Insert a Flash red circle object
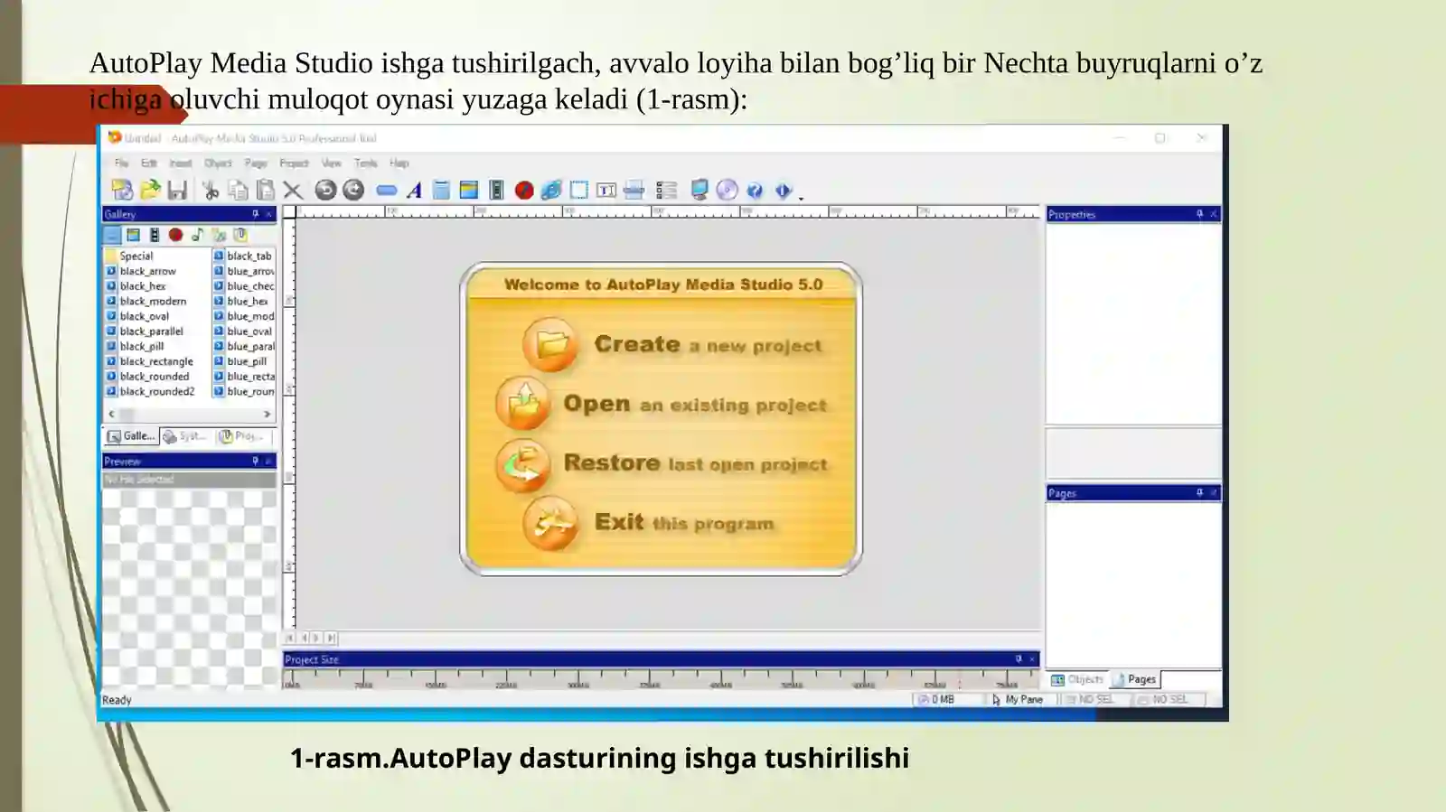The width and height of the screenshot is (1446, 812). pos(524,190)
